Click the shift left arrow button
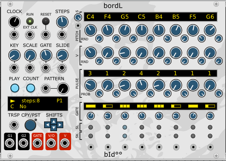 [x=47, y=125]
